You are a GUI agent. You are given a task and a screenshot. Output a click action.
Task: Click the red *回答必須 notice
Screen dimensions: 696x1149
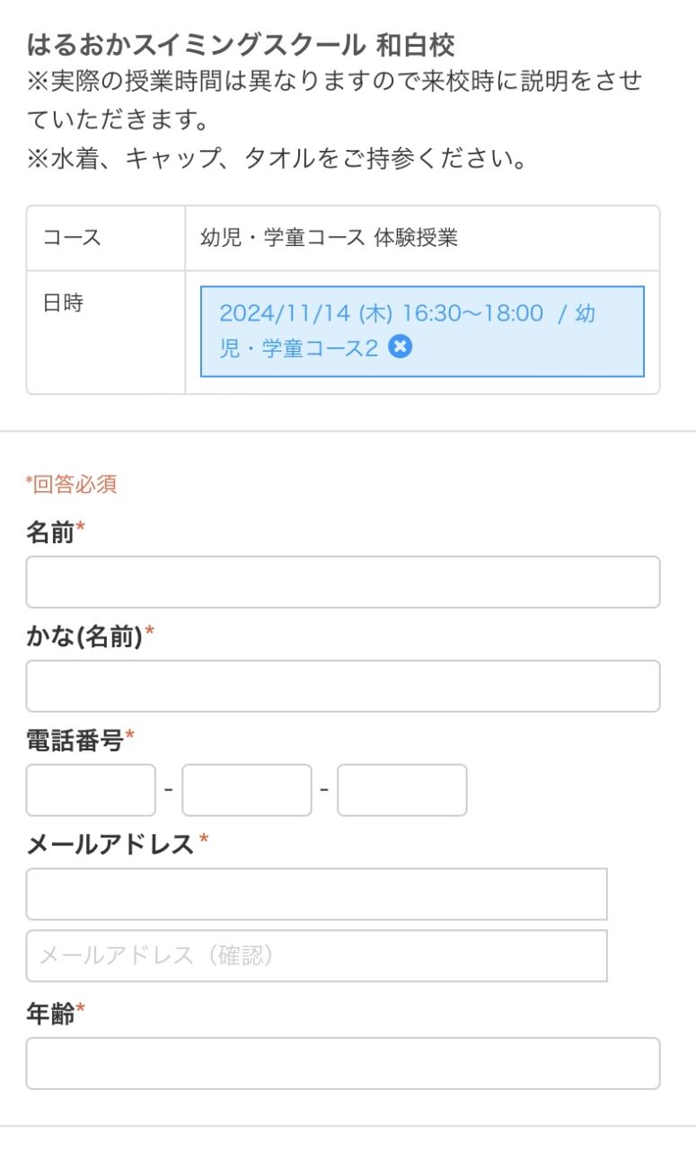pyautogui.click(x=71, y=485)
